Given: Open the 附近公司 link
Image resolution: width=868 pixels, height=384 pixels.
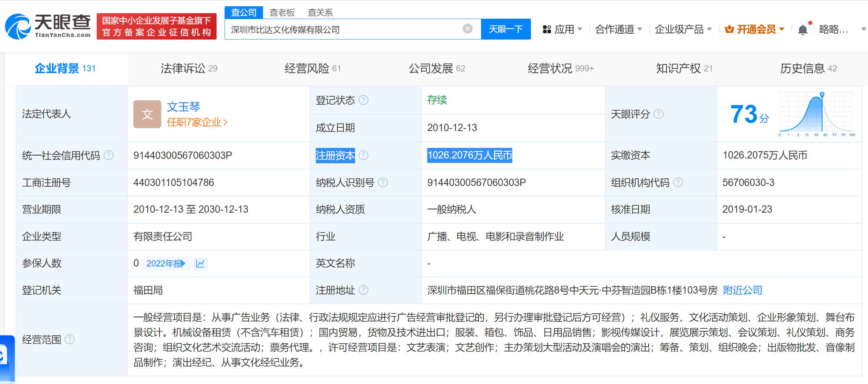Looking at the screenshot, I should point(742,290).
